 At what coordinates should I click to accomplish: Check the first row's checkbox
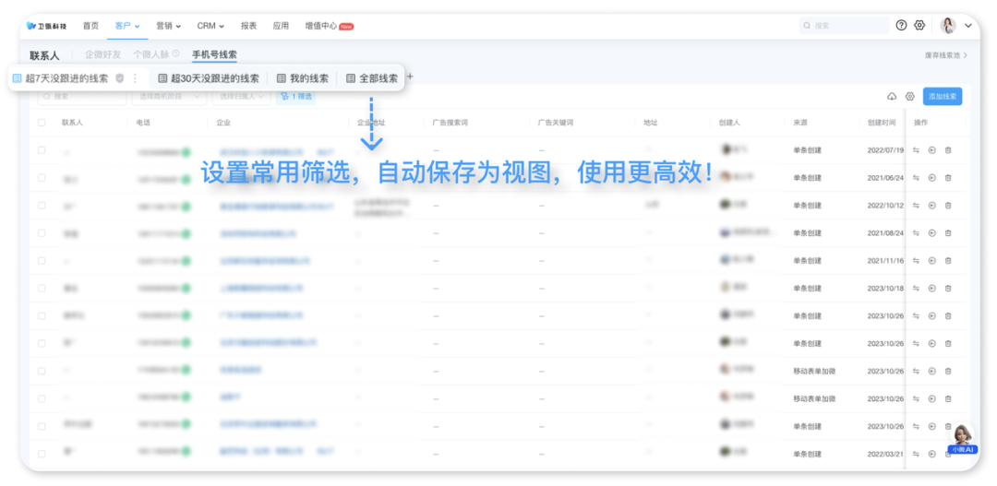coord(42,150)
